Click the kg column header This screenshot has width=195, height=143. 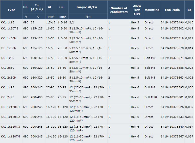[189, 10]
